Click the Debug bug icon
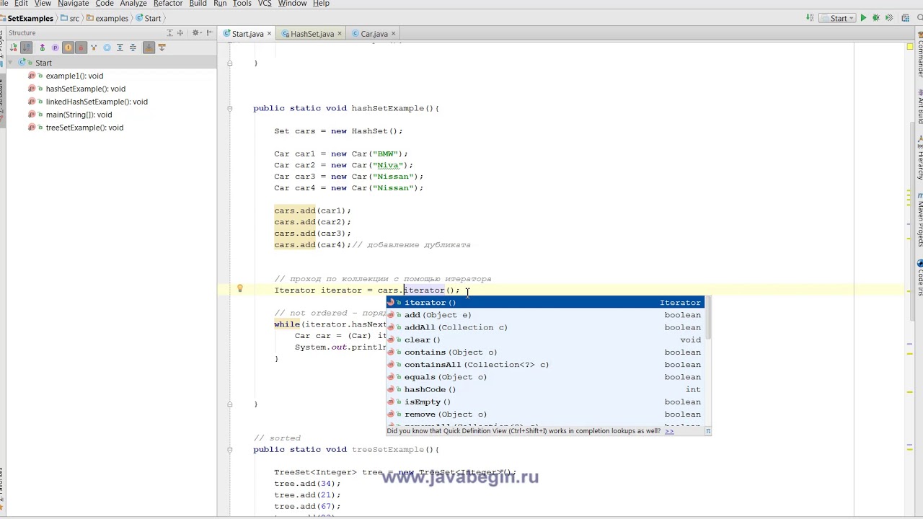The width and height of the screenshot is (923, 519). (x=876, y=18)
